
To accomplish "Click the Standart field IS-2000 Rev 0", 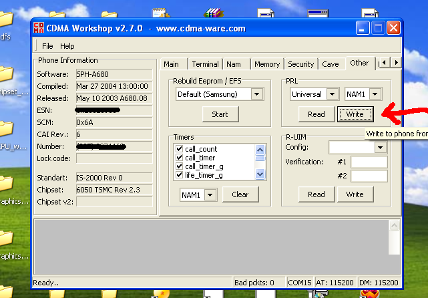I will click(114, 178).
